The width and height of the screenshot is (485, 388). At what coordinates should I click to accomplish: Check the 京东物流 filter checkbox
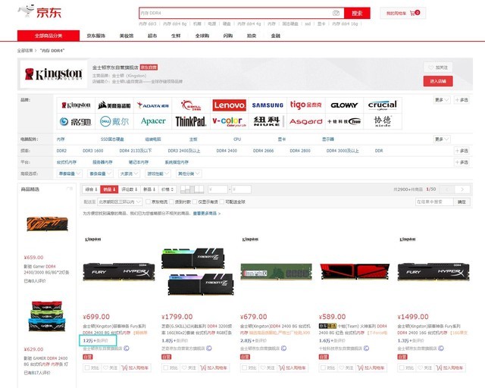pos(150,202)
